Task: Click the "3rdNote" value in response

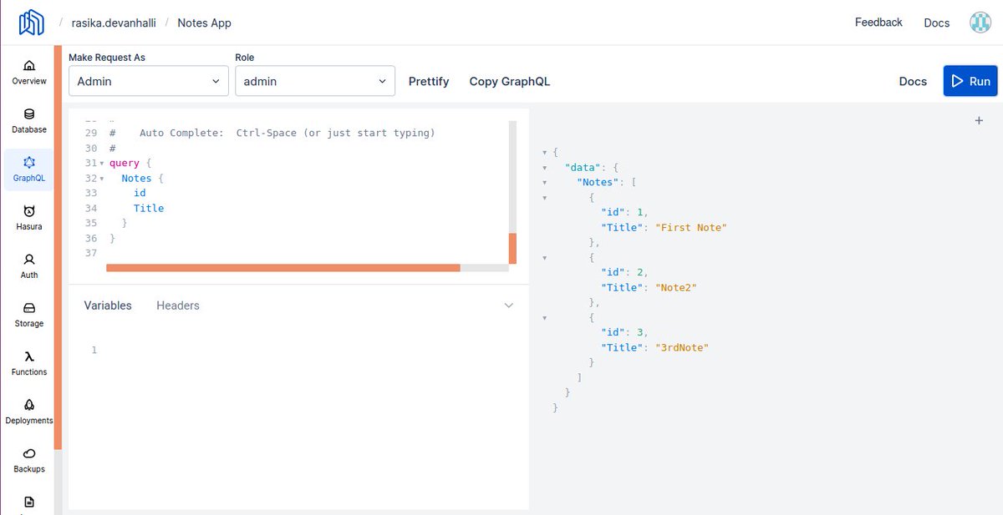Action: point(682,347)
